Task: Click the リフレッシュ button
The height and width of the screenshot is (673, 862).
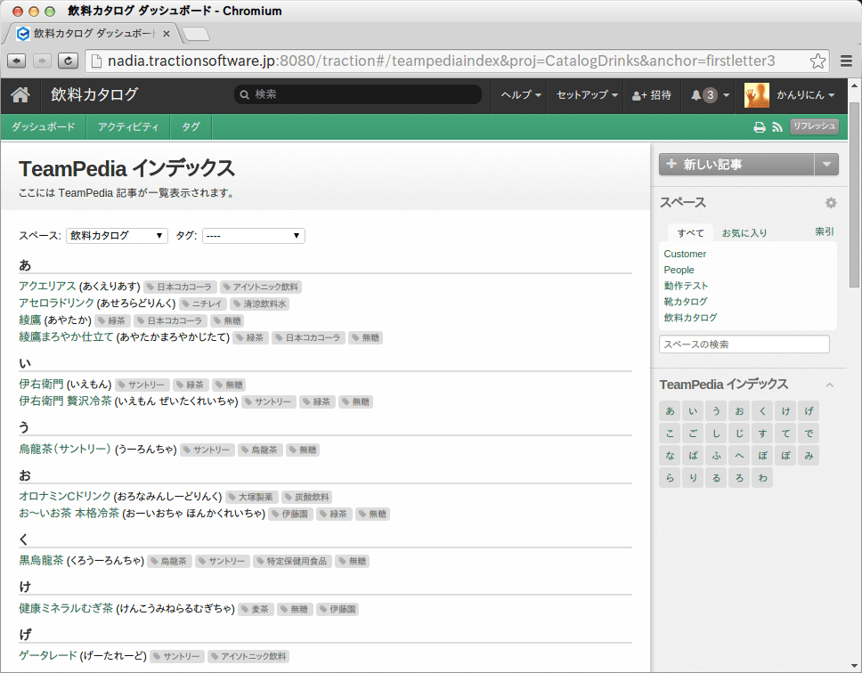Action: pyautogui.click(x=814, y=126)
